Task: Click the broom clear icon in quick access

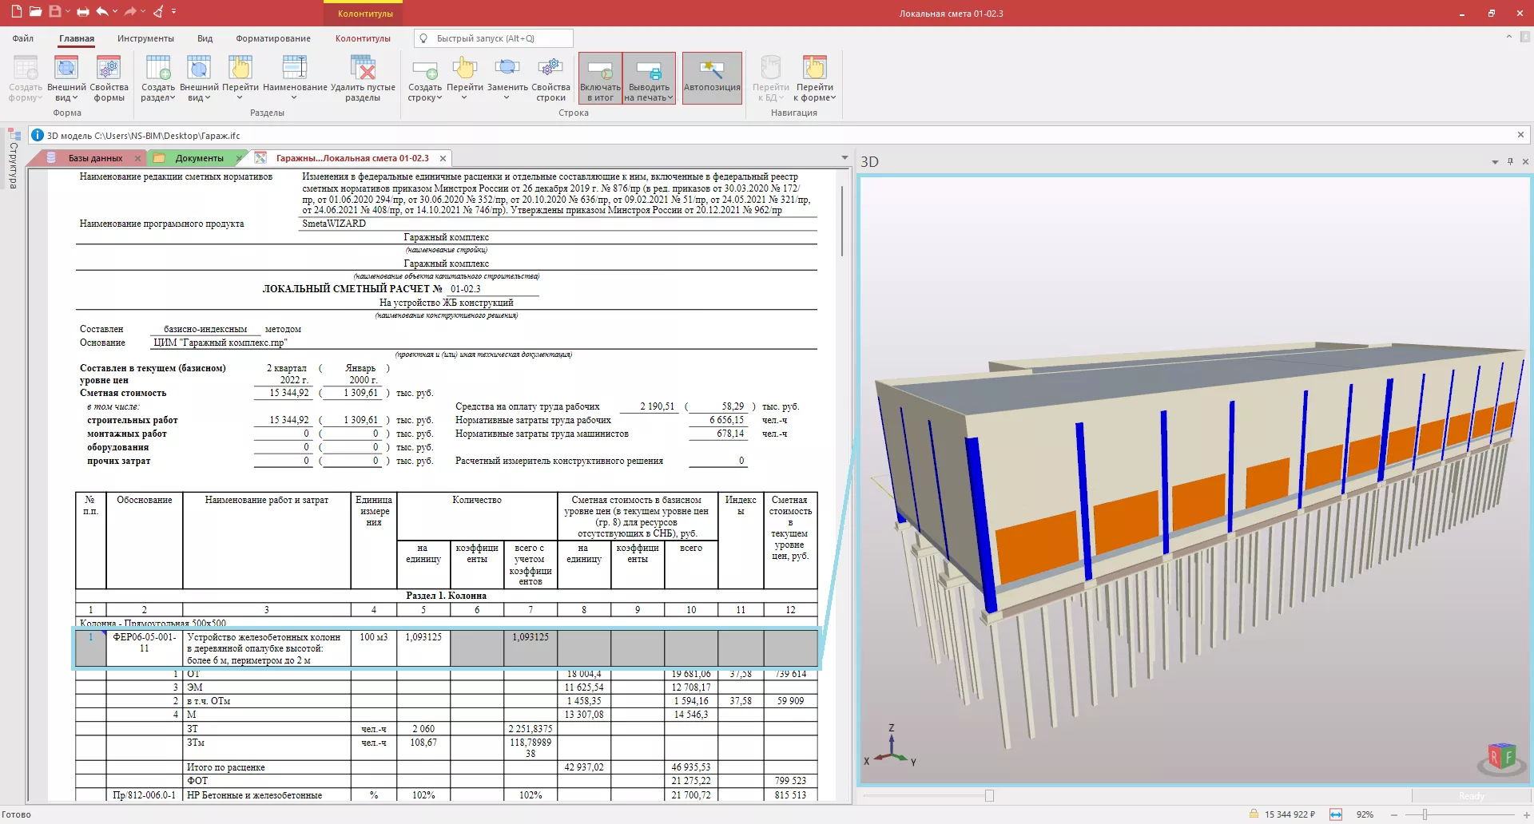Action: 158,12
